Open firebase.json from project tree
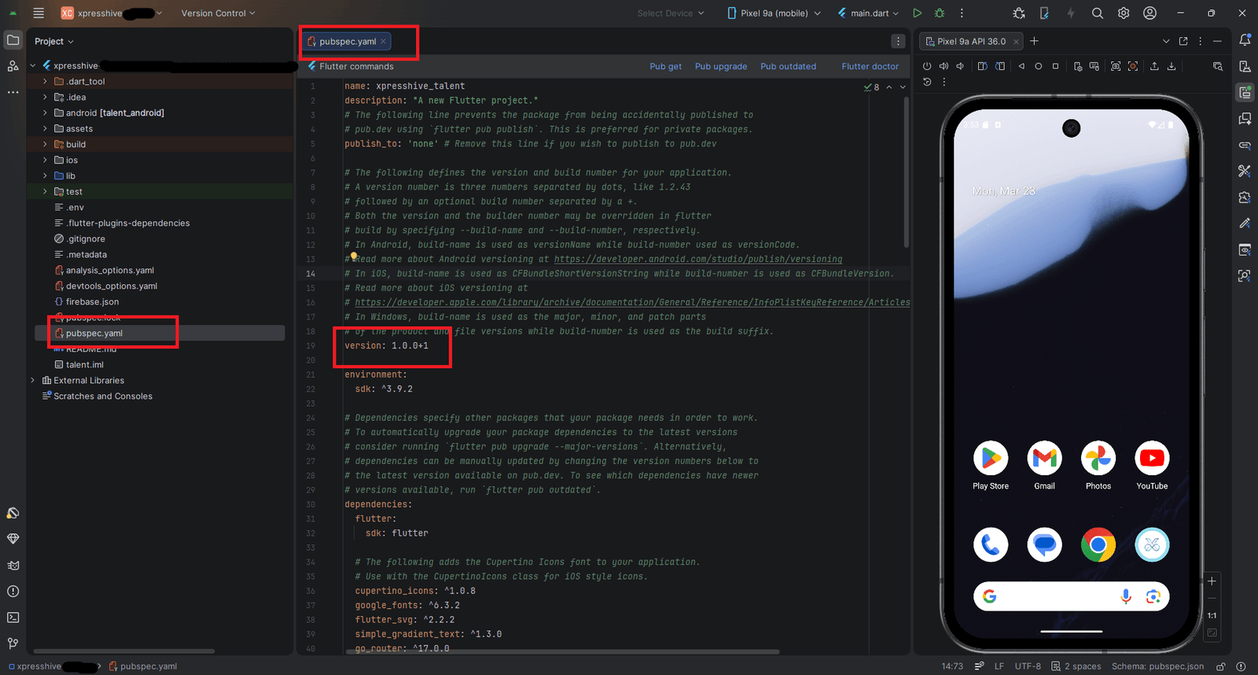This screenshot has height=675, width=1258. (93, 301)
